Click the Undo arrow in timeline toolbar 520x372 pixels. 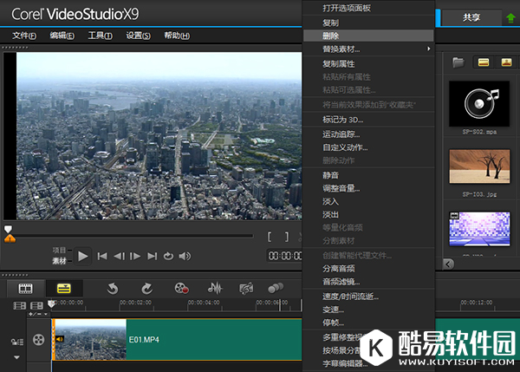click(113, 288)
